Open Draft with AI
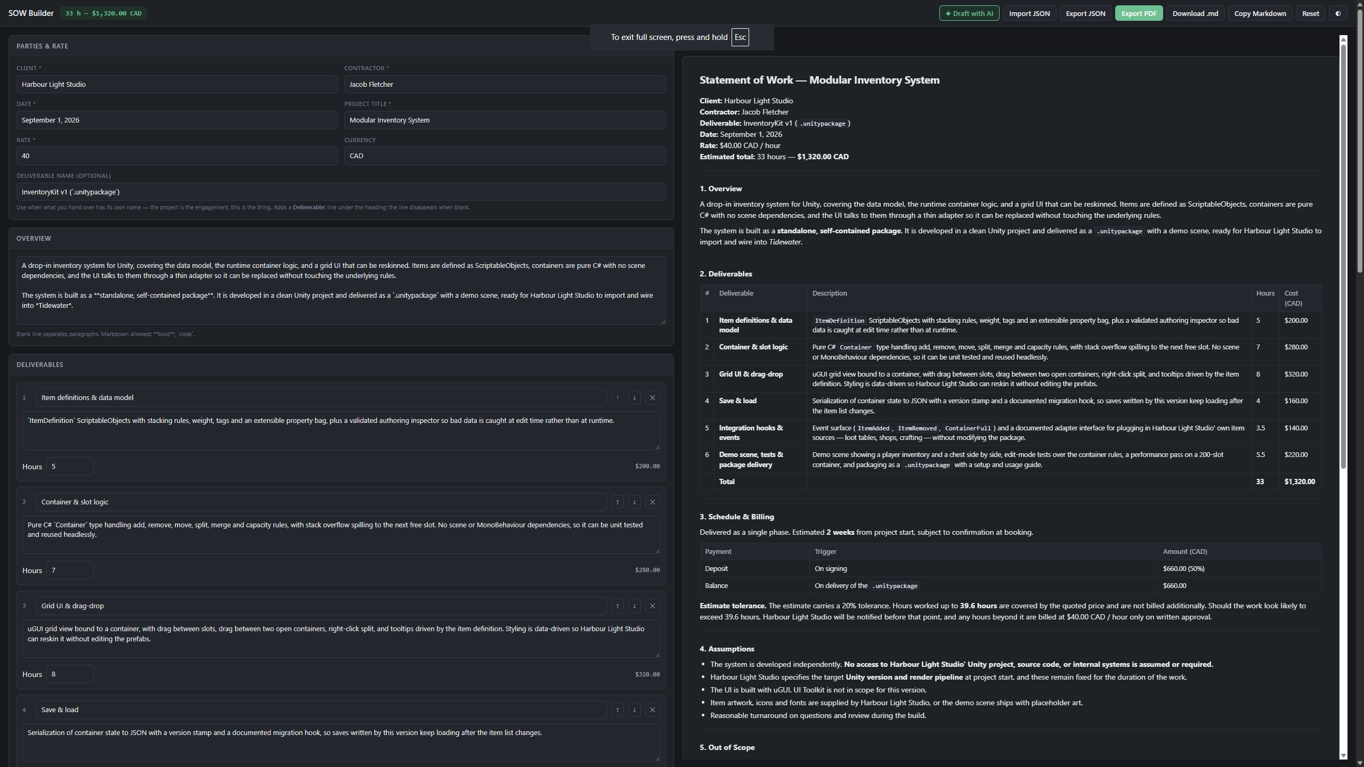This screenshot has height=767, width=1364. point(969,13)
